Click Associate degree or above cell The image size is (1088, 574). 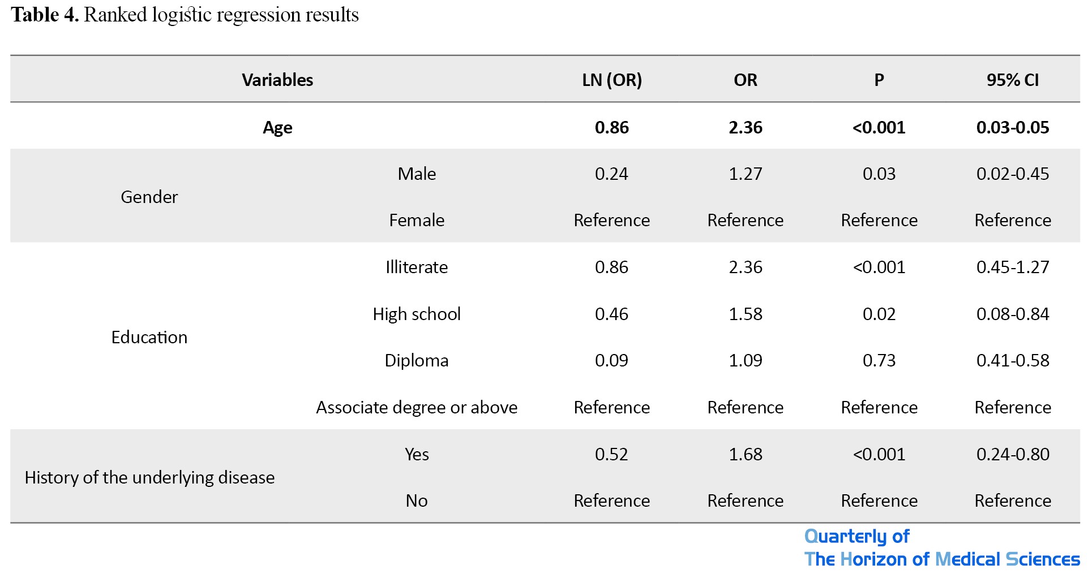(417, 407)
